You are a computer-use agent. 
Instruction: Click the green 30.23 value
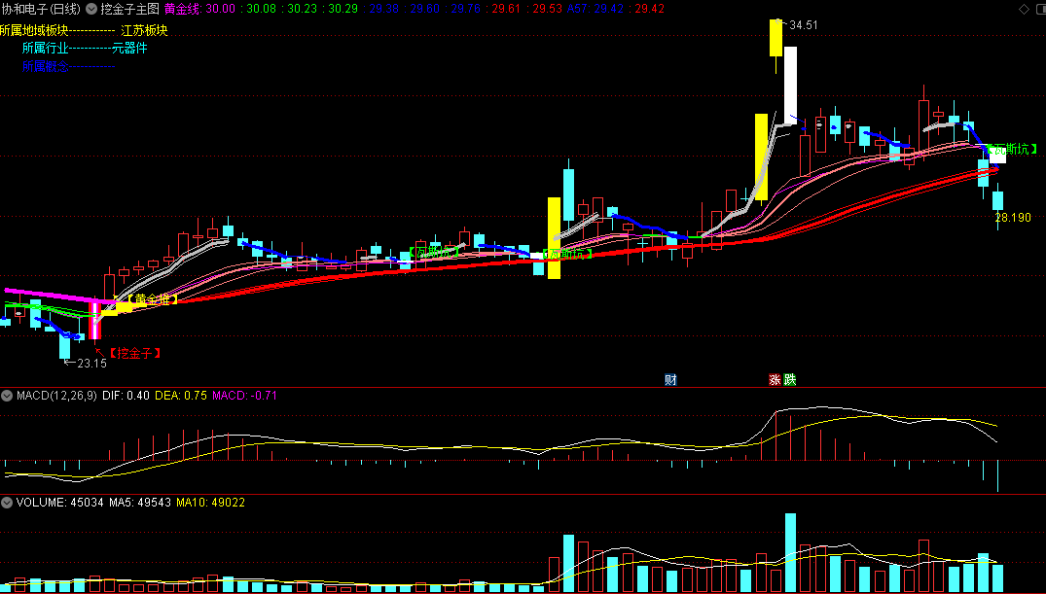[x=303, y=9]
